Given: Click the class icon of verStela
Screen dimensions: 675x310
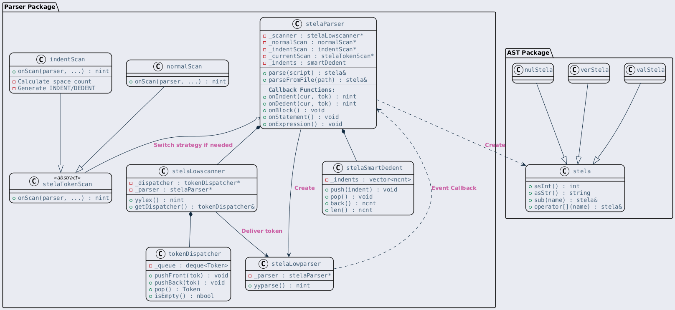Looking at the screenshot, I should click(x=575, y=70).
